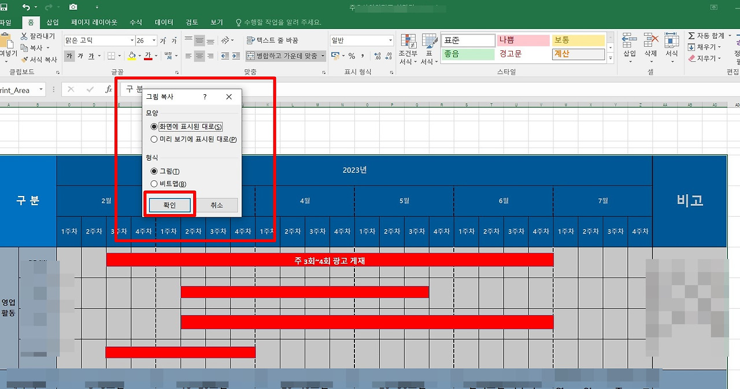Click the 자동 합계 sigma icon
This screenshot has height=389, width=740.
(x=691, y=36)
